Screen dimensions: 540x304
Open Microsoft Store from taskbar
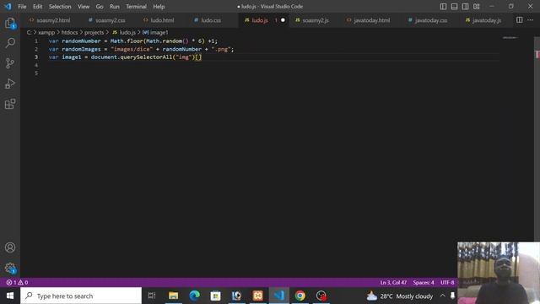tap(216, 296)
